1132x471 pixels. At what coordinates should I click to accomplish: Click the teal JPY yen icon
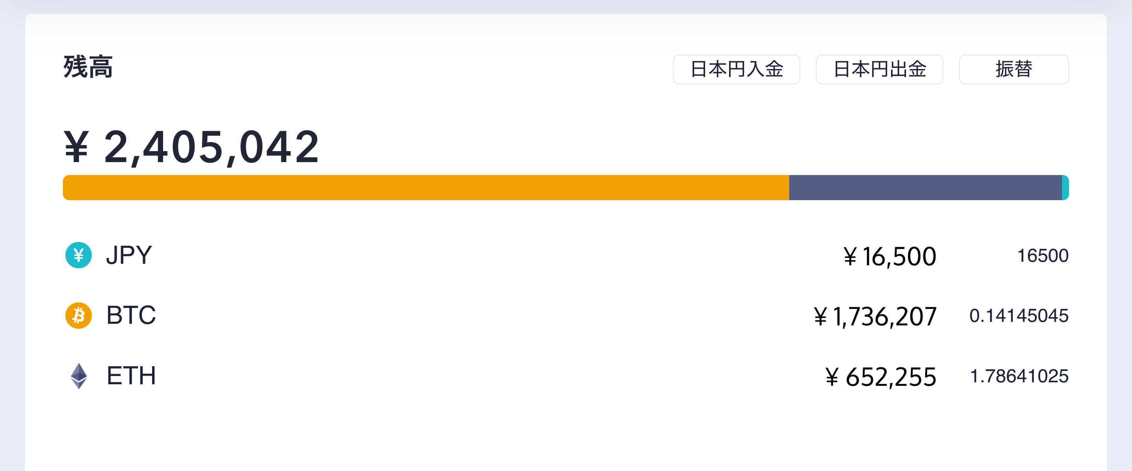point(78,255)
